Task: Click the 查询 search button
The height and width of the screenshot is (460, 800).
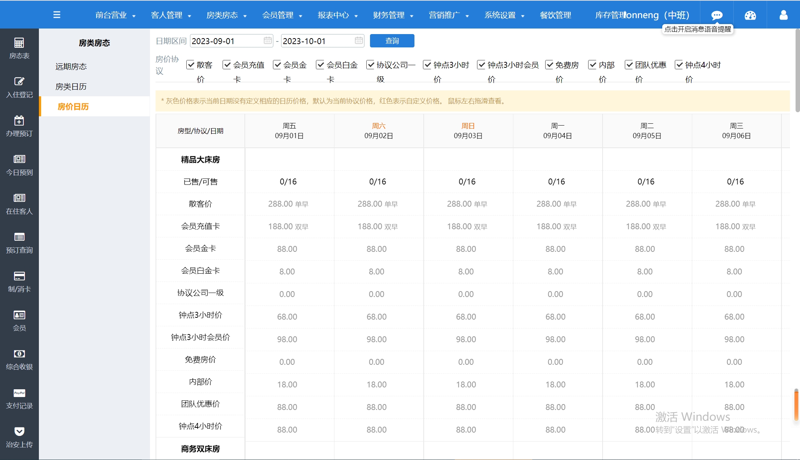Action: click(392, 41)
